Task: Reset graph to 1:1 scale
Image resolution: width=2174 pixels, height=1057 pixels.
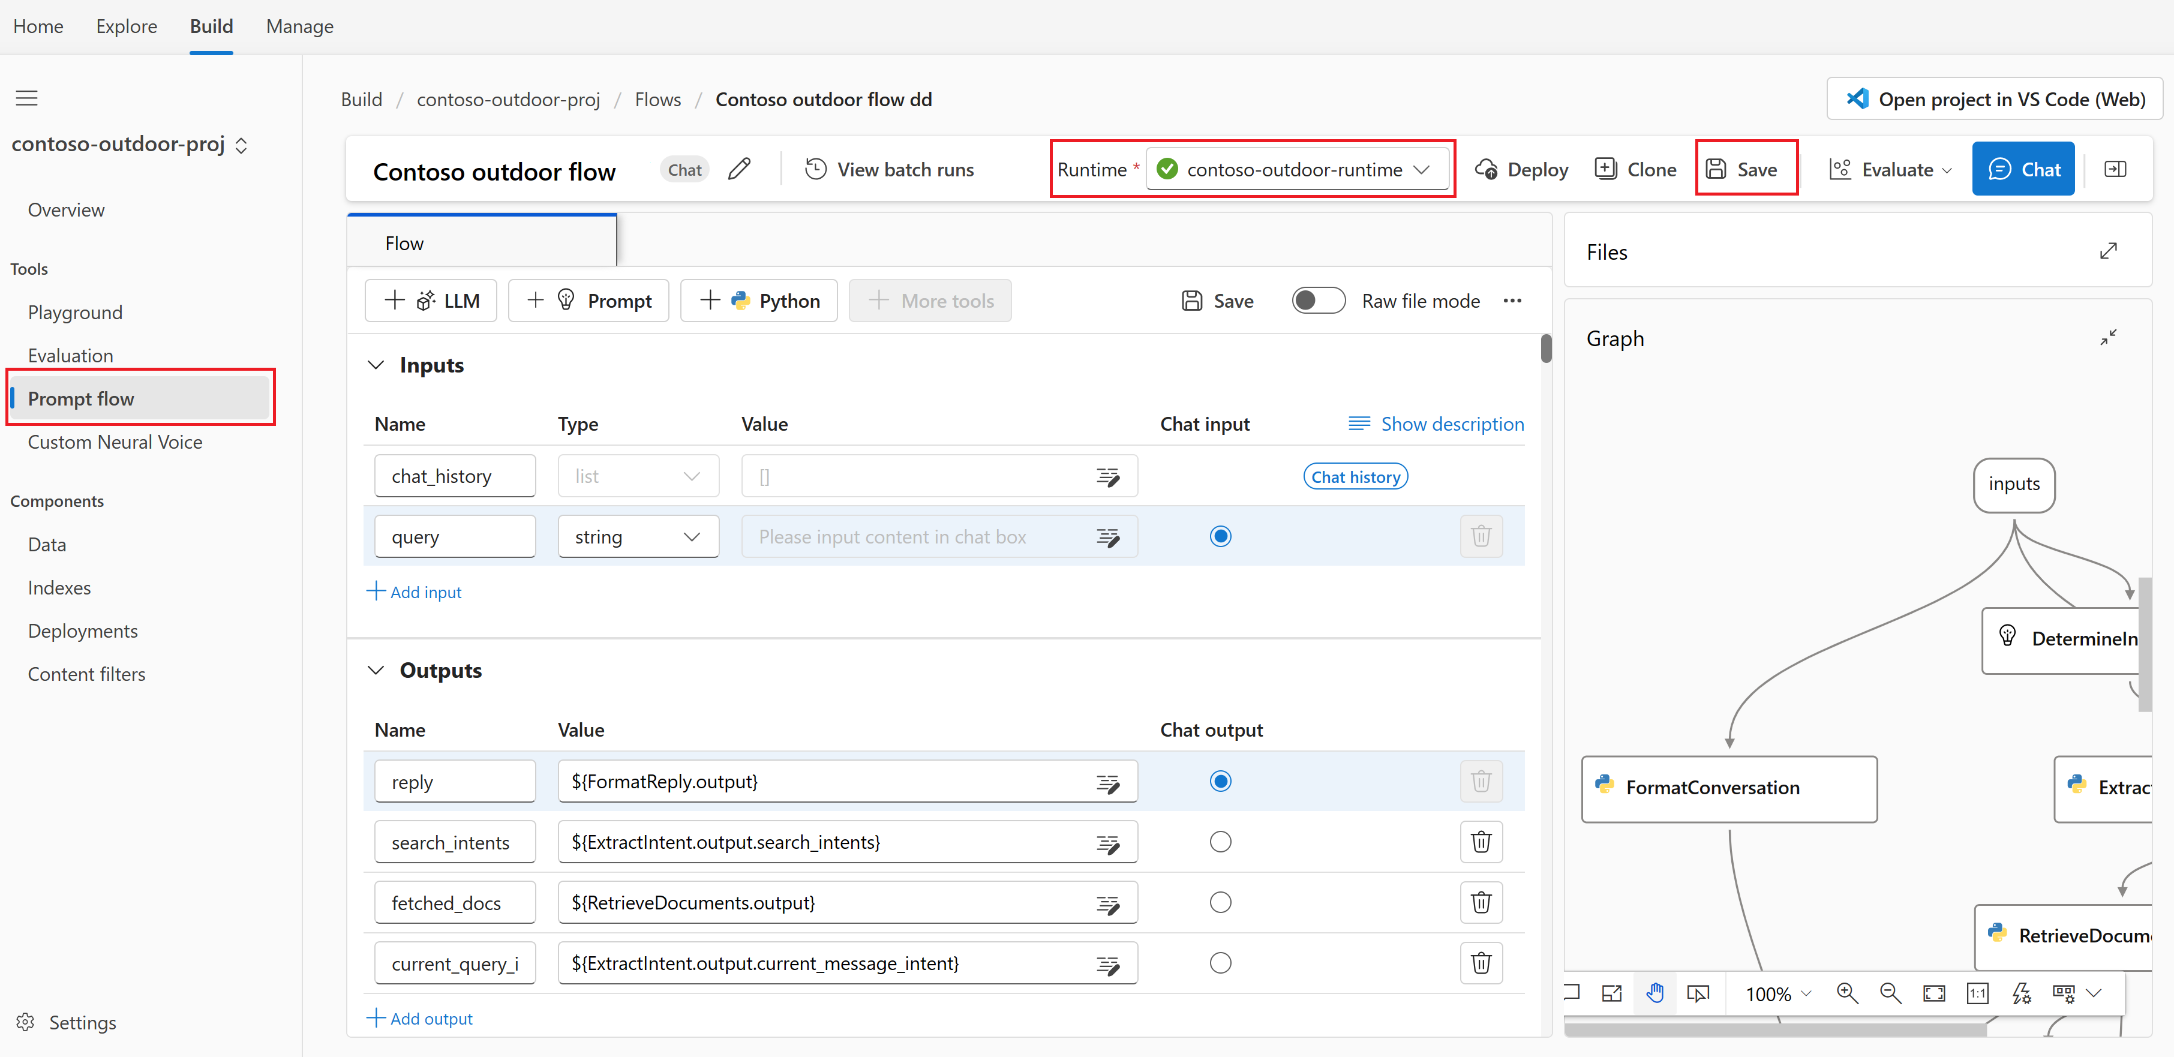Action: coord(1977,993)
